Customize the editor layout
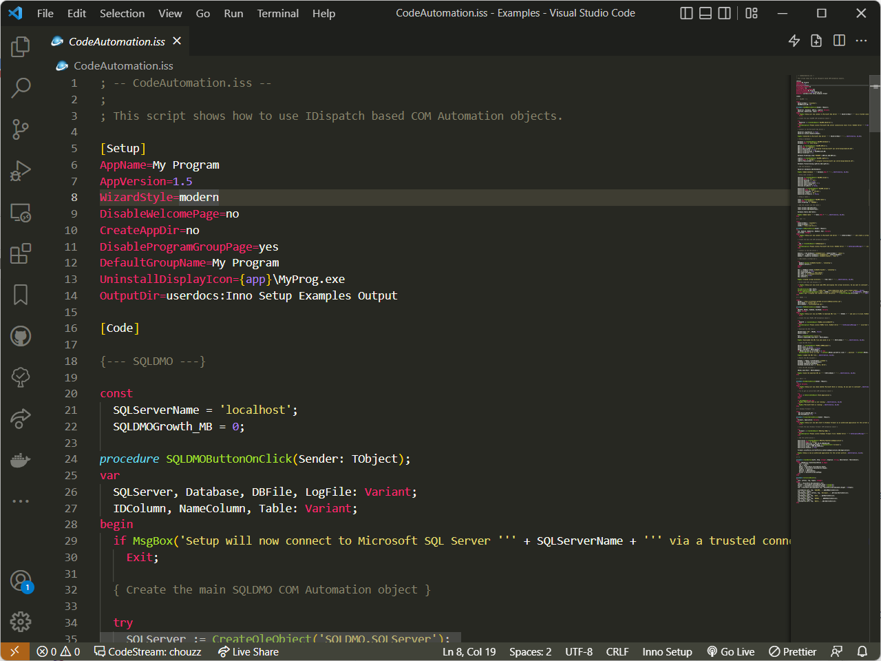The width and height of the screenshot is (881, 661). point(752,13)
